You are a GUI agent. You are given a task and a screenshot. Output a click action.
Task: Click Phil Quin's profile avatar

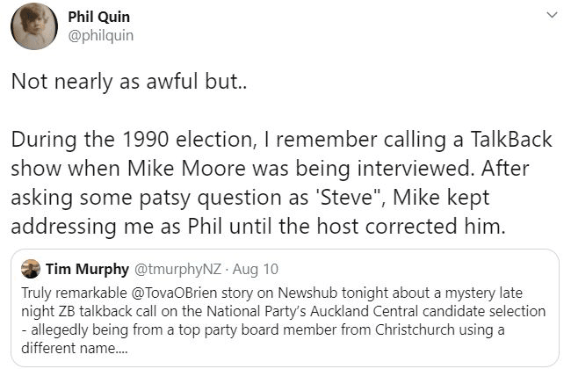coord(34,26)
